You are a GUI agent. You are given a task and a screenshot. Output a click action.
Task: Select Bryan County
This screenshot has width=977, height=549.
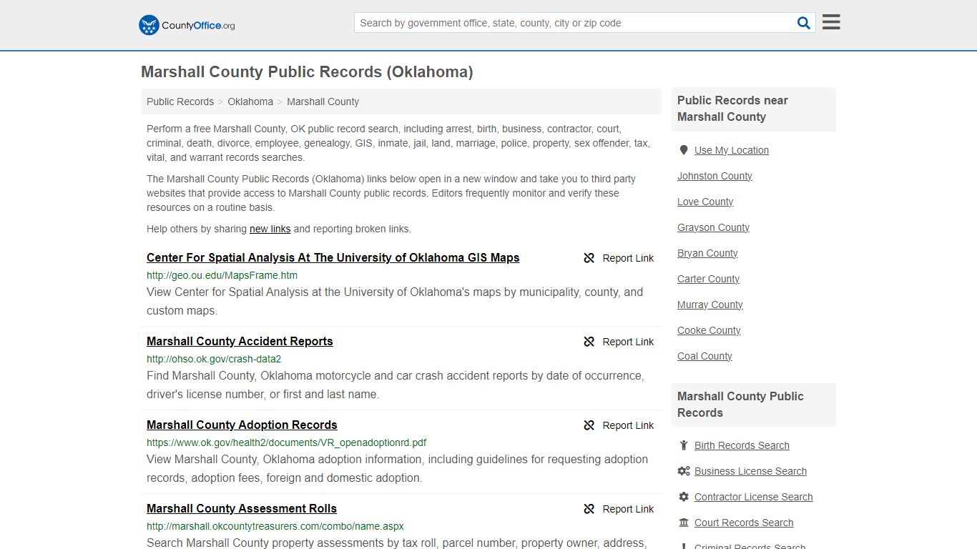(707, 253)
